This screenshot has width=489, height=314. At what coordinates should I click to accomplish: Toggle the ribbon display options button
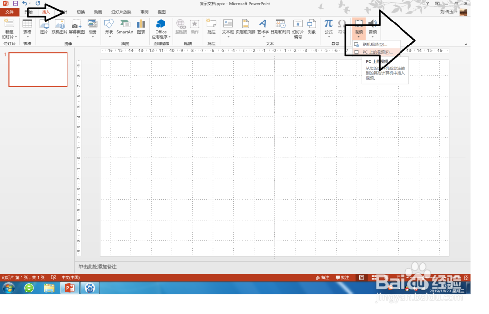tap(437, 4)
